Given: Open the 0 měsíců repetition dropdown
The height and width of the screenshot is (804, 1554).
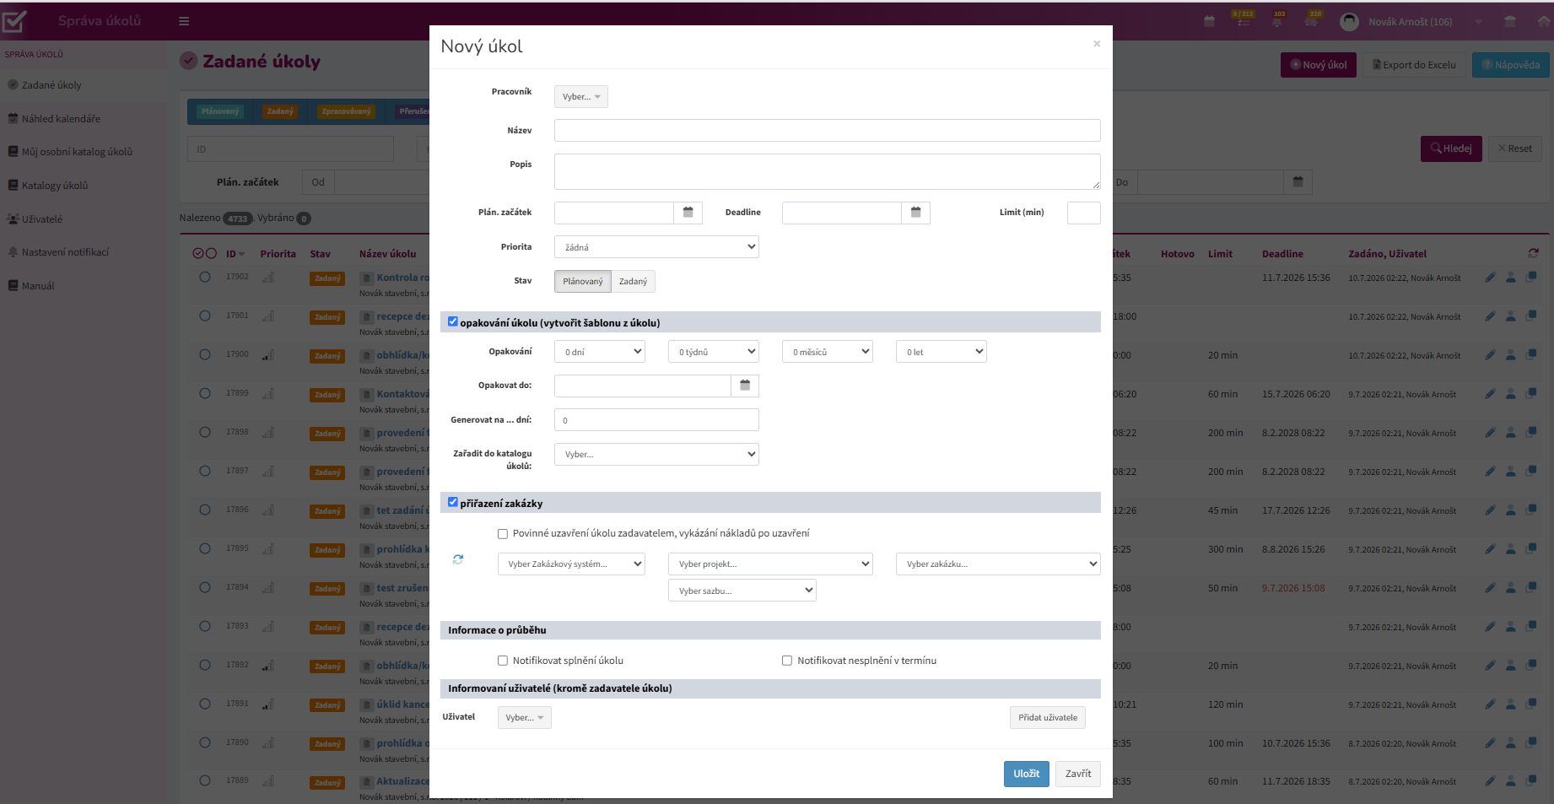Looking at the screenshot, I should click(828, 352).
